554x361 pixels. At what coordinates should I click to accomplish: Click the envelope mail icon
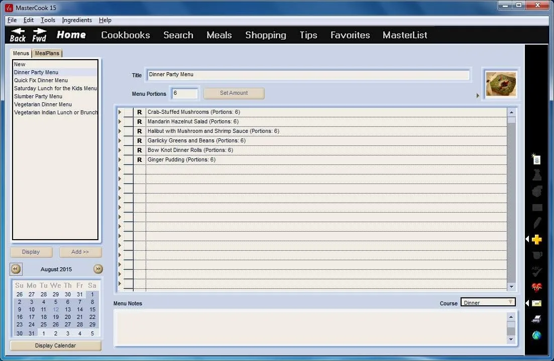click(x=536, y=303)
